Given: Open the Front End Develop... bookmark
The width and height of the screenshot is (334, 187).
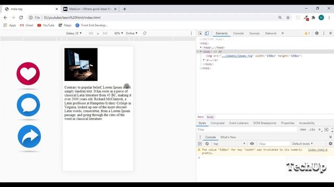Looking at the screenshot, I should click(91, 25).
